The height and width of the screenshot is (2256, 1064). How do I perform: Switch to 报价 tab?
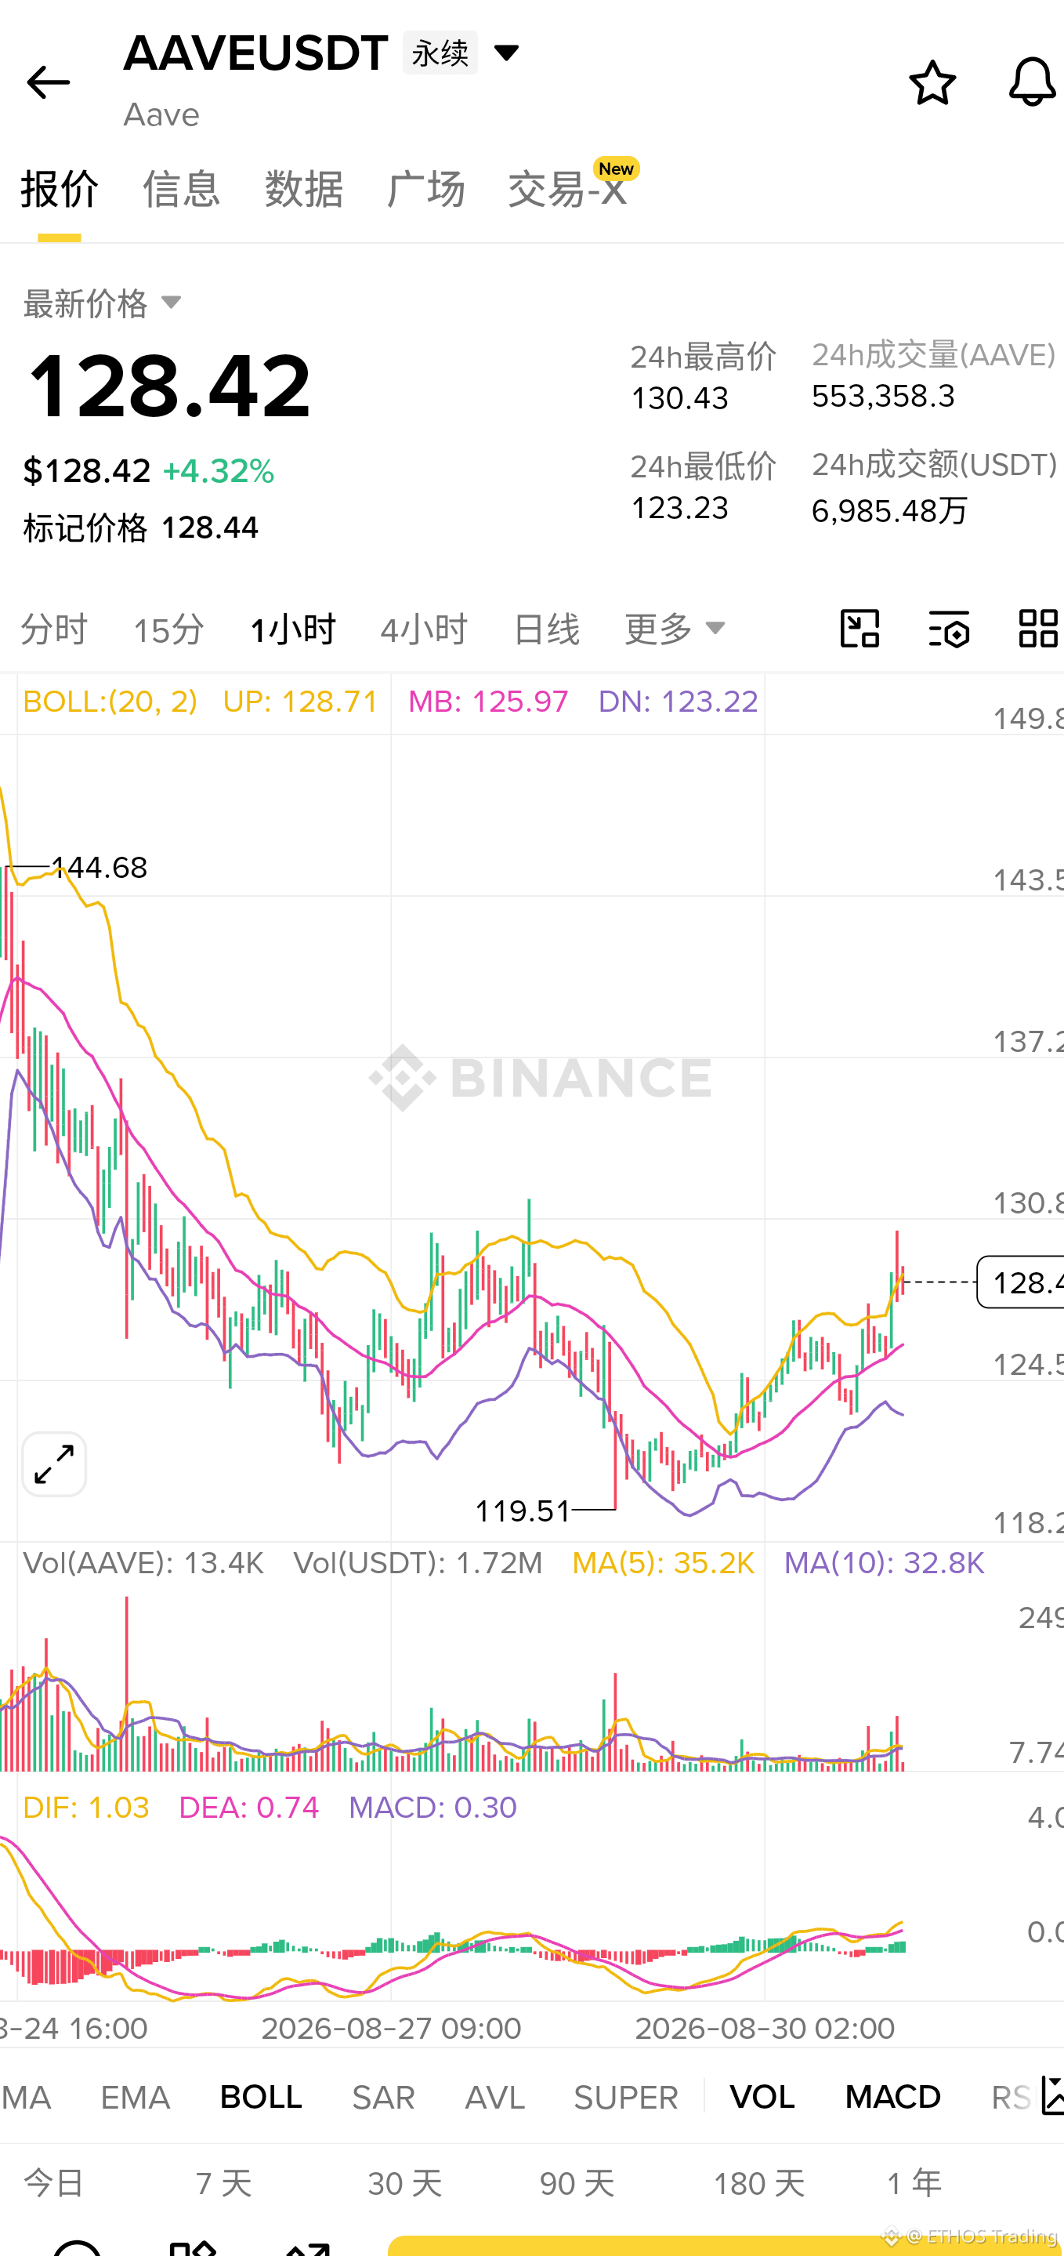coord(60,189)
